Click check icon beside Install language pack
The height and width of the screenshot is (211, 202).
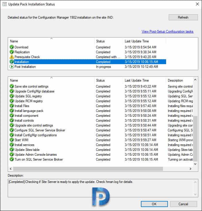pos(12,111)
